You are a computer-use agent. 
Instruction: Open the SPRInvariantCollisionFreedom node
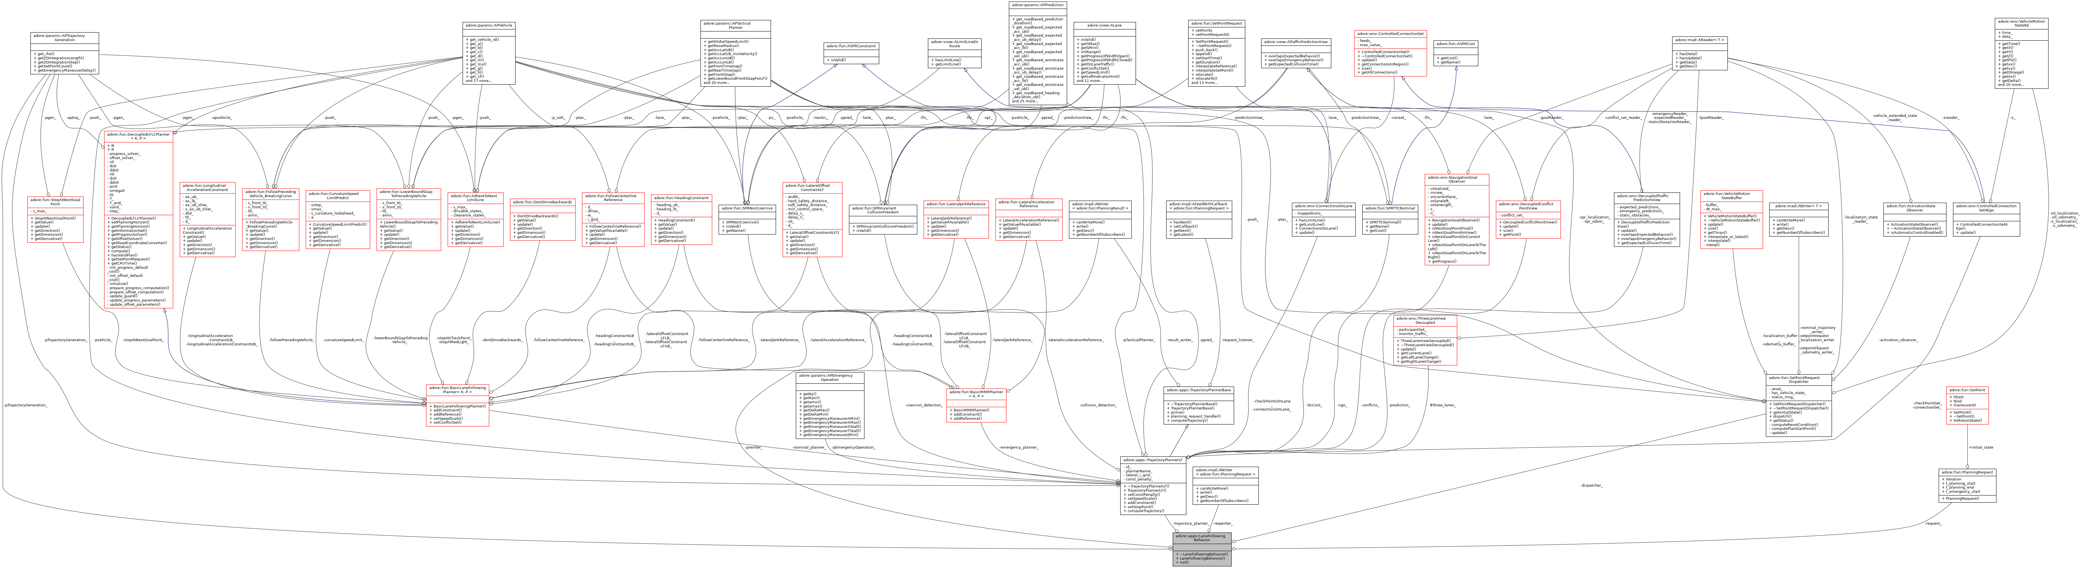[x=882, y=220]
